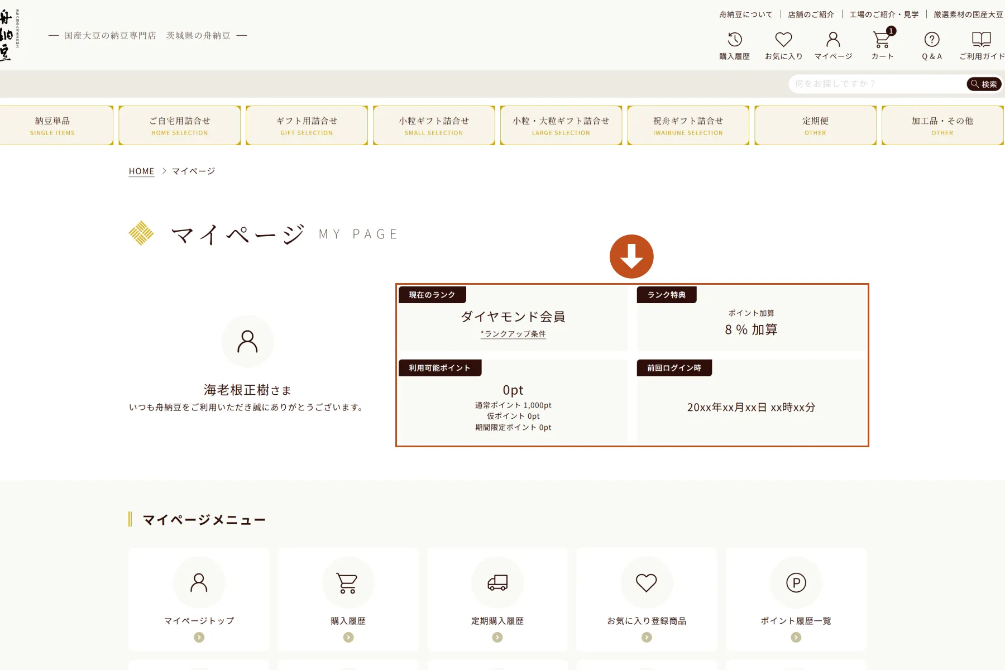The image size is (1005, 670).
Task: Open ポイント履歴一覧 menu tile
Action: point(796,599)
